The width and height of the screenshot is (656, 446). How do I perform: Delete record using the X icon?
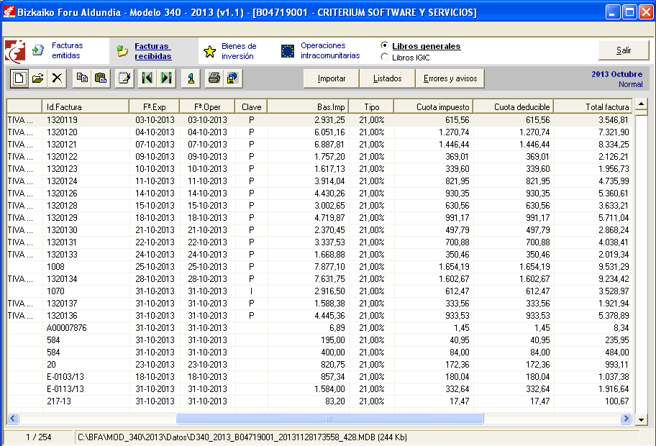(x=57, y=78)
